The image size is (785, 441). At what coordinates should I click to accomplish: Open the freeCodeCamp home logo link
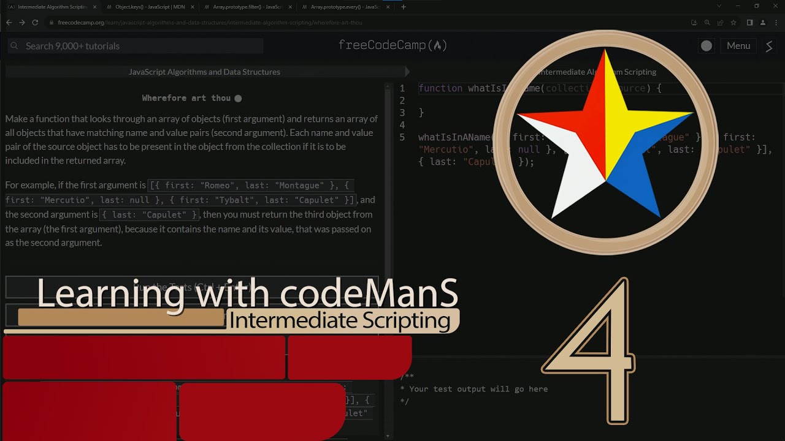tap(392, 45)
